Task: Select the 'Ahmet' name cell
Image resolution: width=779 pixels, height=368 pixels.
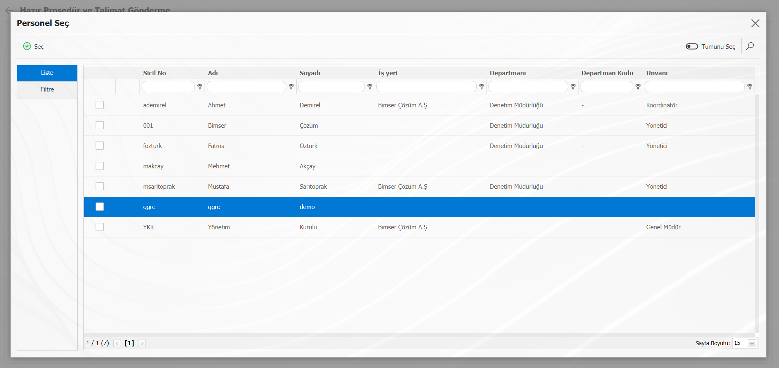Action: click(x=217, y=105)
